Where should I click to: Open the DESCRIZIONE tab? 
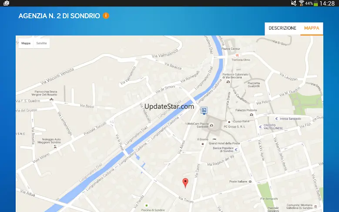coord(282,28)
